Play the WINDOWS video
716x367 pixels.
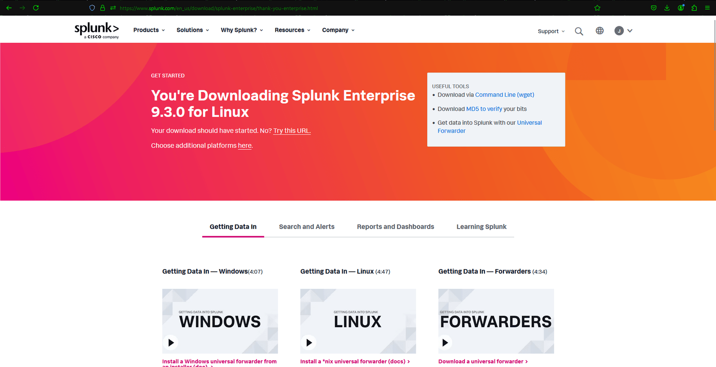coord(170,342)
